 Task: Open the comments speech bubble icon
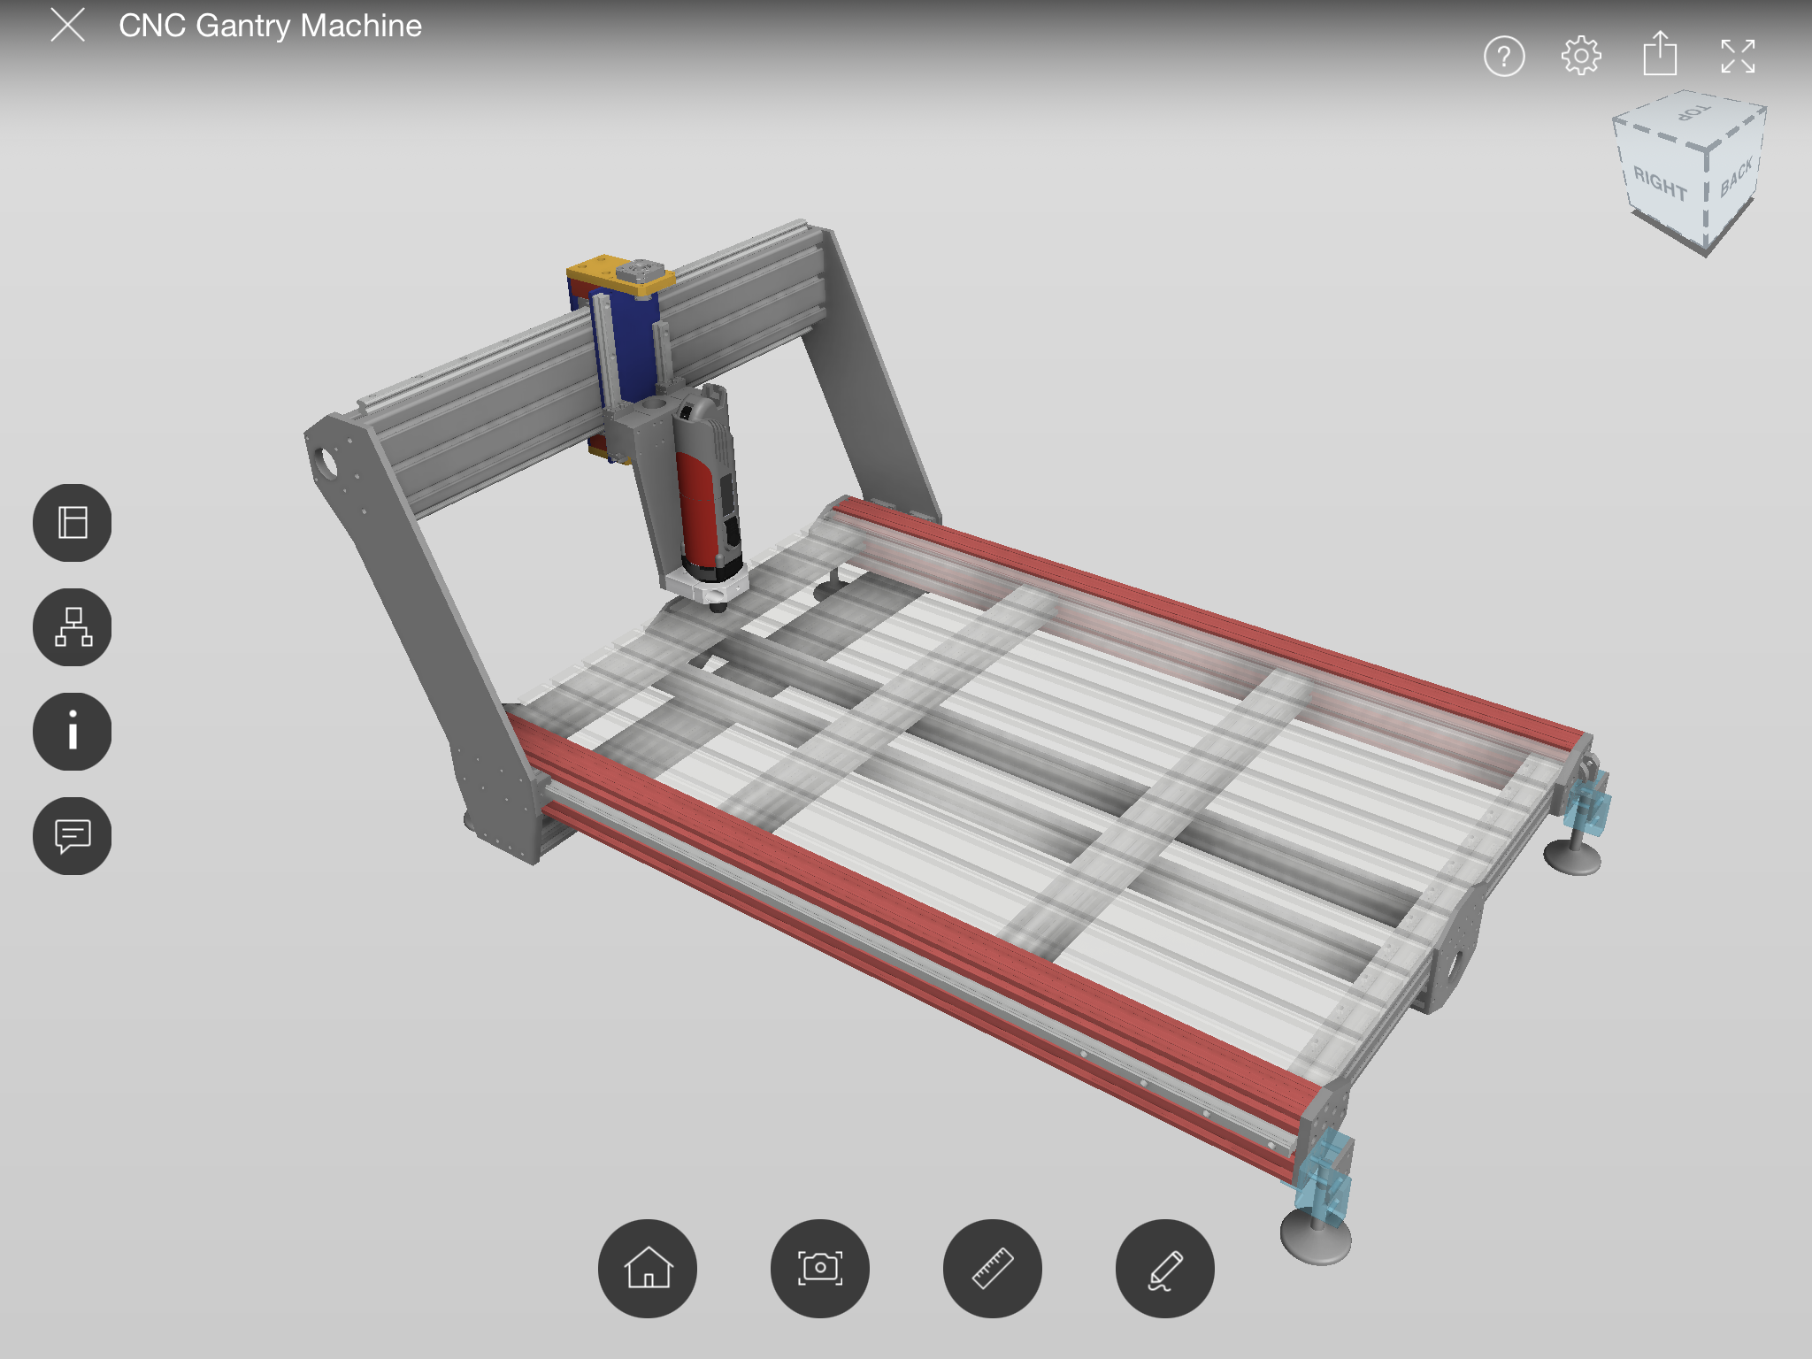tap(73, 836)
